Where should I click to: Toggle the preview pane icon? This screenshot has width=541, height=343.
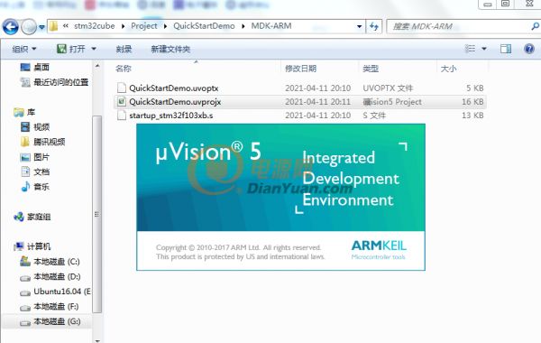click(x=506, y=49)
